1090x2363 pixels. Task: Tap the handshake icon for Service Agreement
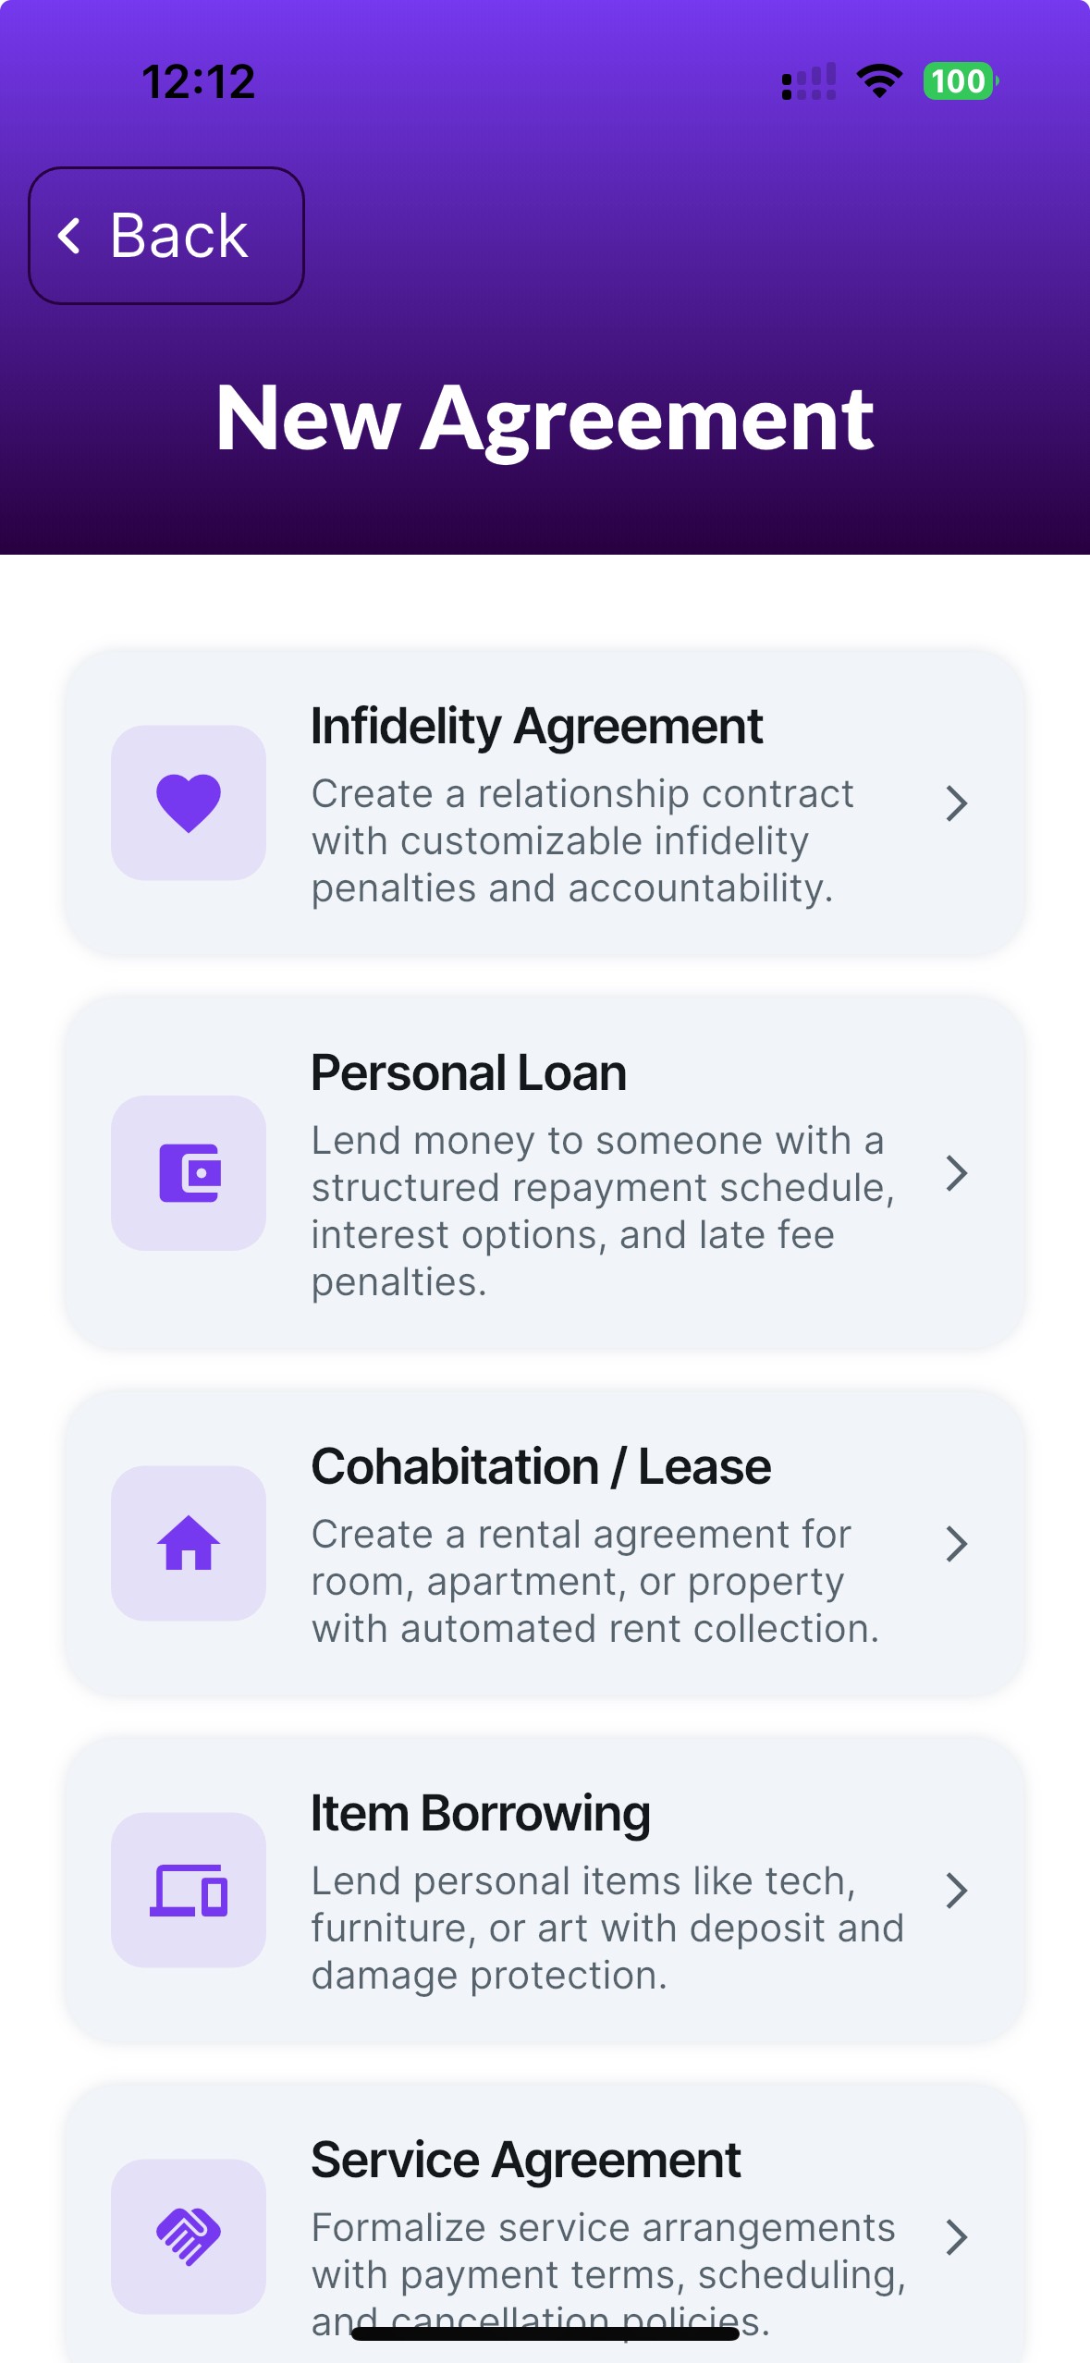[189, 2235]
